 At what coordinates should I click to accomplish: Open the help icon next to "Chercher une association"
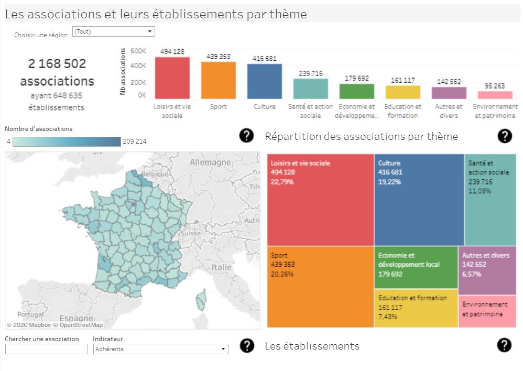tap(246, 345)
